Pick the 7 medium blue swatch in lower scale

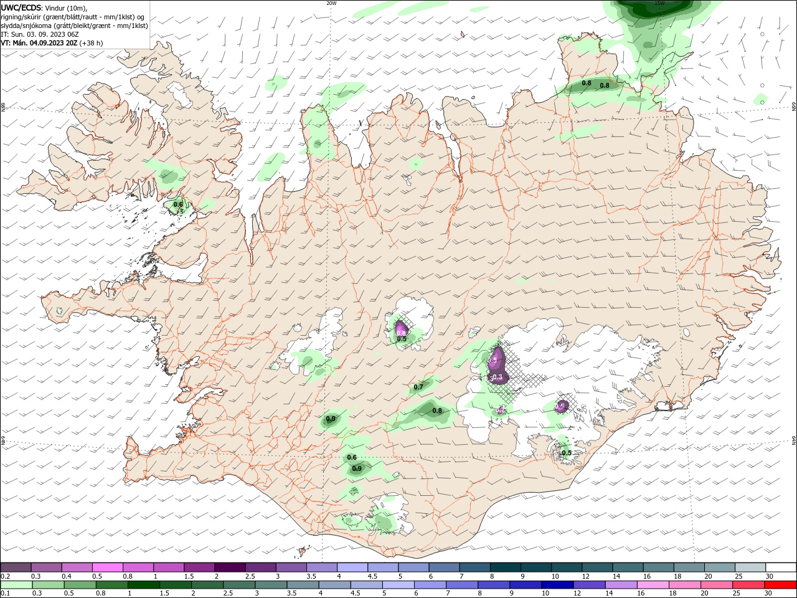[x=461, y=585]
